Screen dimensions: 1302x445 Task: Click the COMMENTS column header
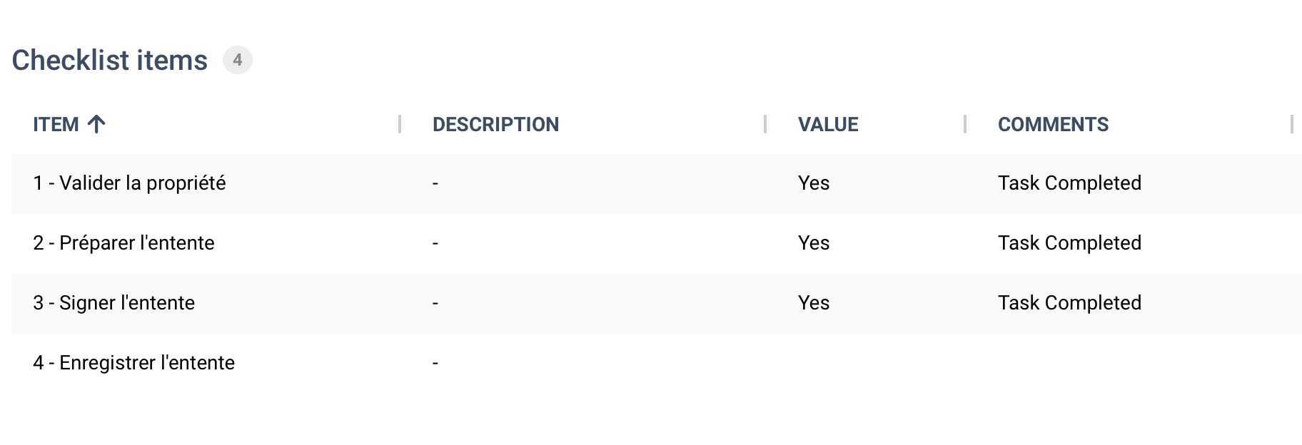coord(1053,124)
